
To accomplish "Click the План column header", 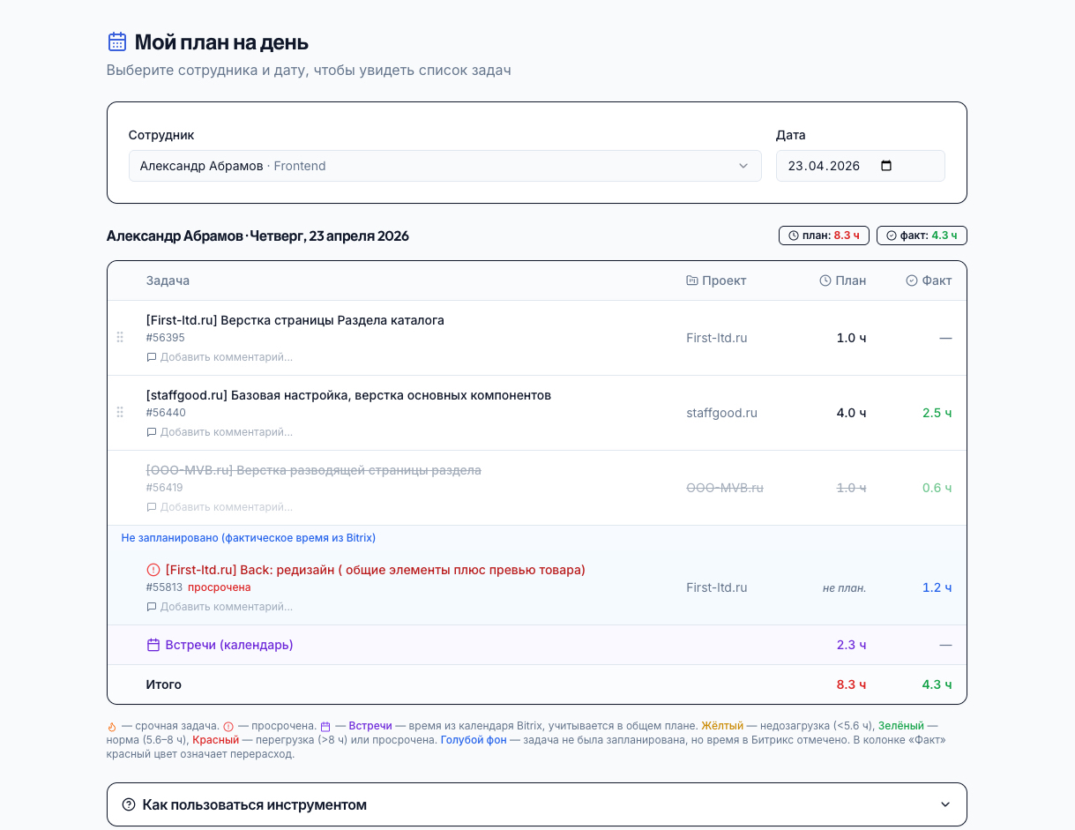I will tap(843, 280).
